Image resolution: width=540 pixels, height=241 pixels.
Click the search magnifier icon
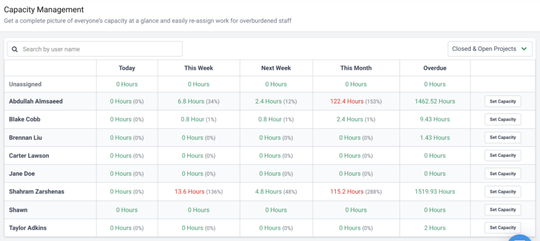pos(15,49)
